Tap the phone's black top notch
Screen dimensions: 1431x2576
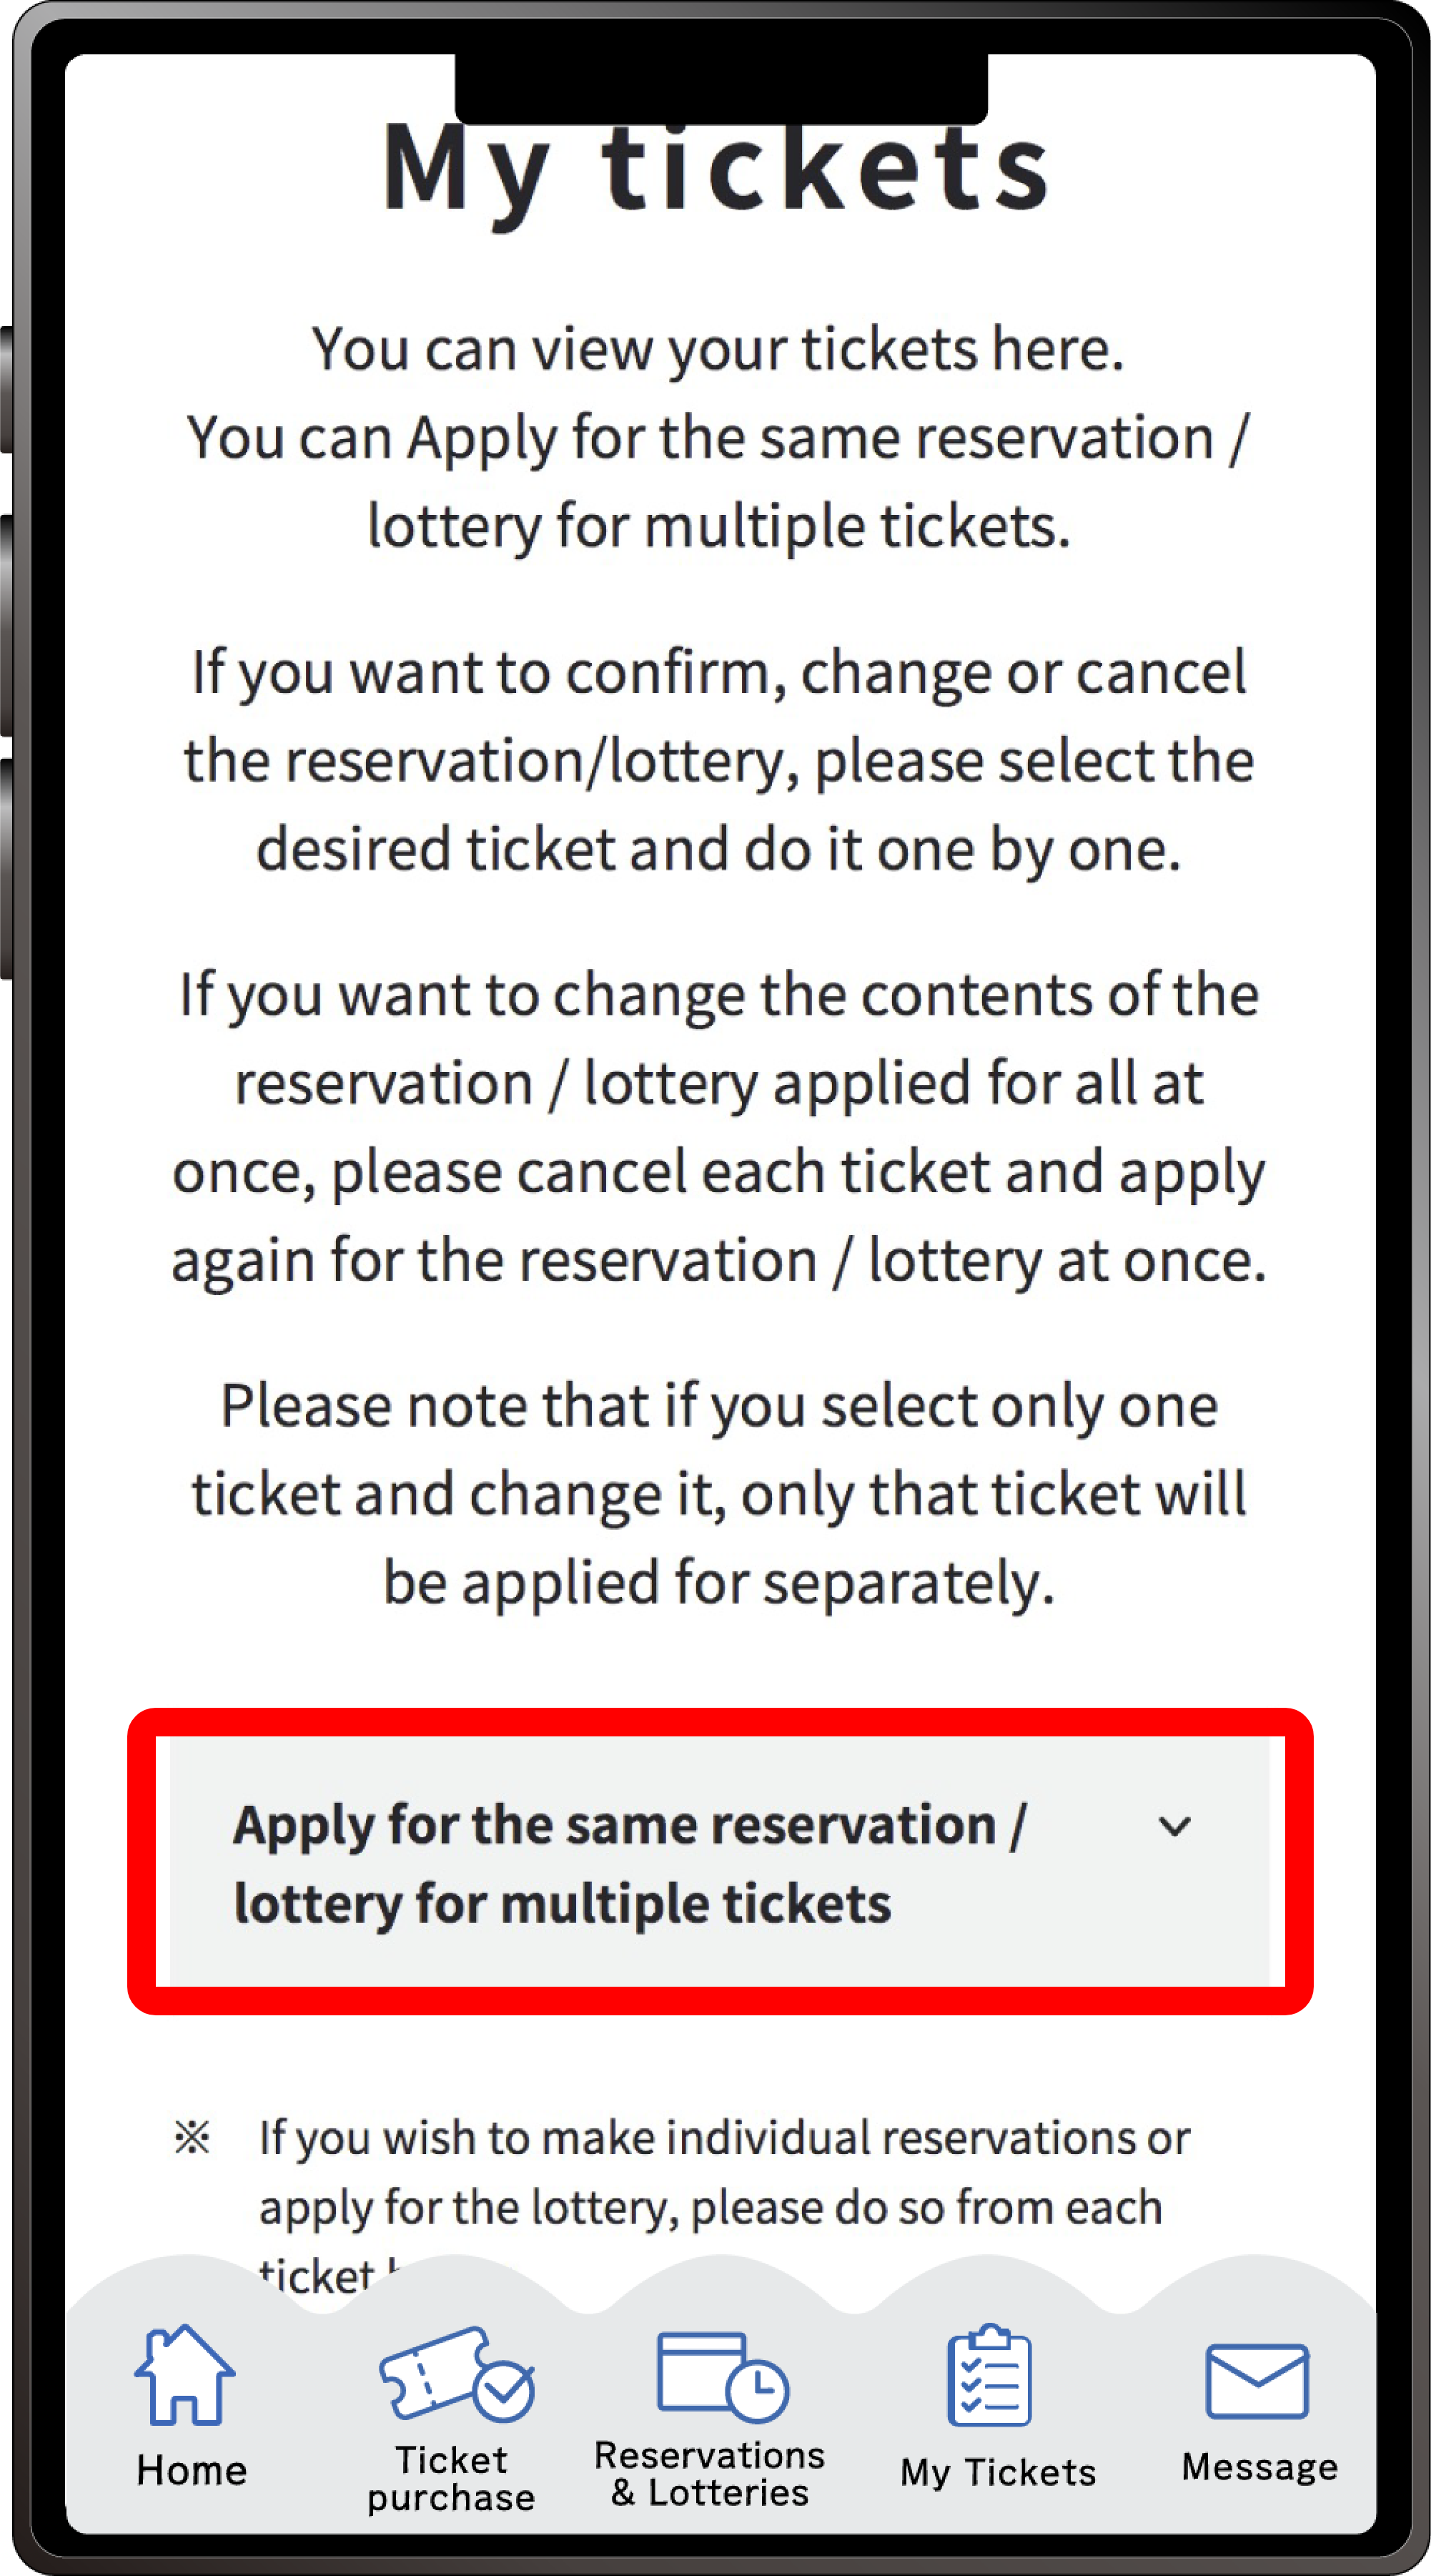tap(721, 88)
